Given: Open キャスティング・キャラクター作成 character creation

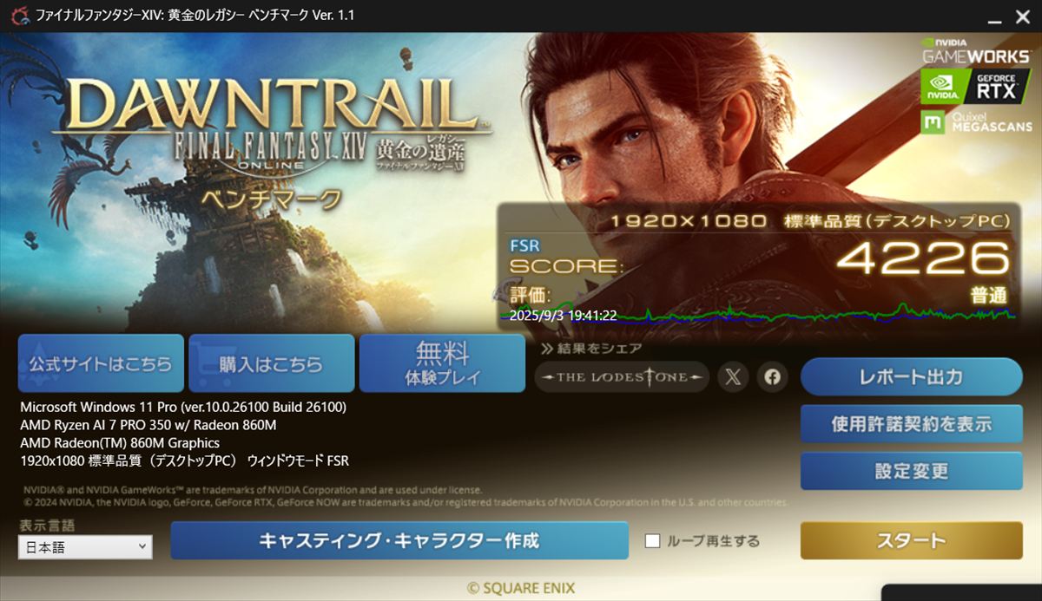Looking at the screenshot, I should 399,541.
